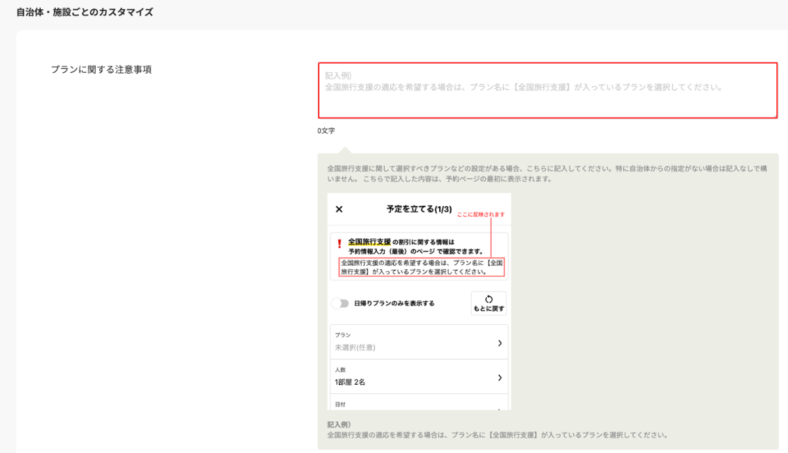Select the 未選択(任意) plan value
Viewport: 788px width, 453px height.
pyautogui.click(x=355, y=347)
